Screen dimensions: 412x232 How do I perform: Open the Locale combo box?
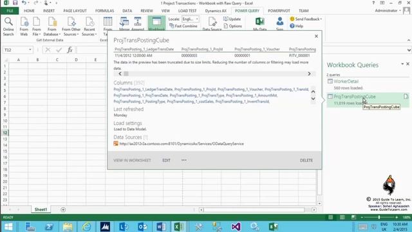tap(191, 19)
